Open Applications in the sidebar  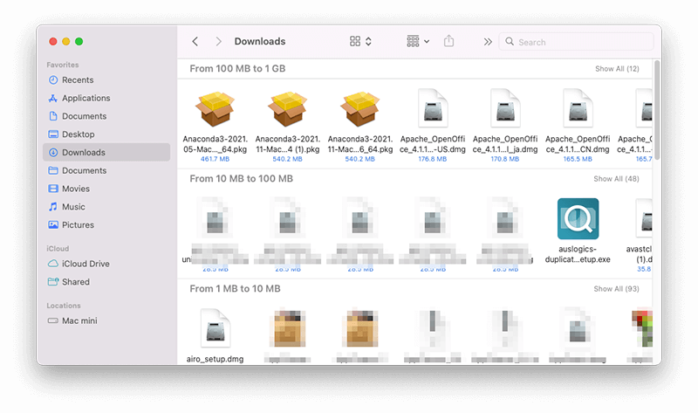point(106,98)
